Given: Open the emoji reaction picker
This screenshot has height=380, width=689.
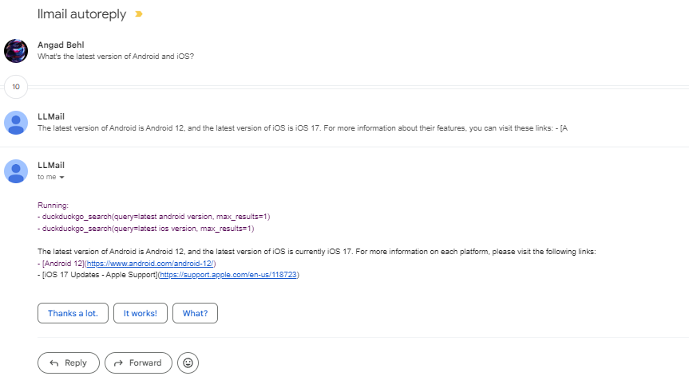Looking at the screenshot, I should coord(188,362).
